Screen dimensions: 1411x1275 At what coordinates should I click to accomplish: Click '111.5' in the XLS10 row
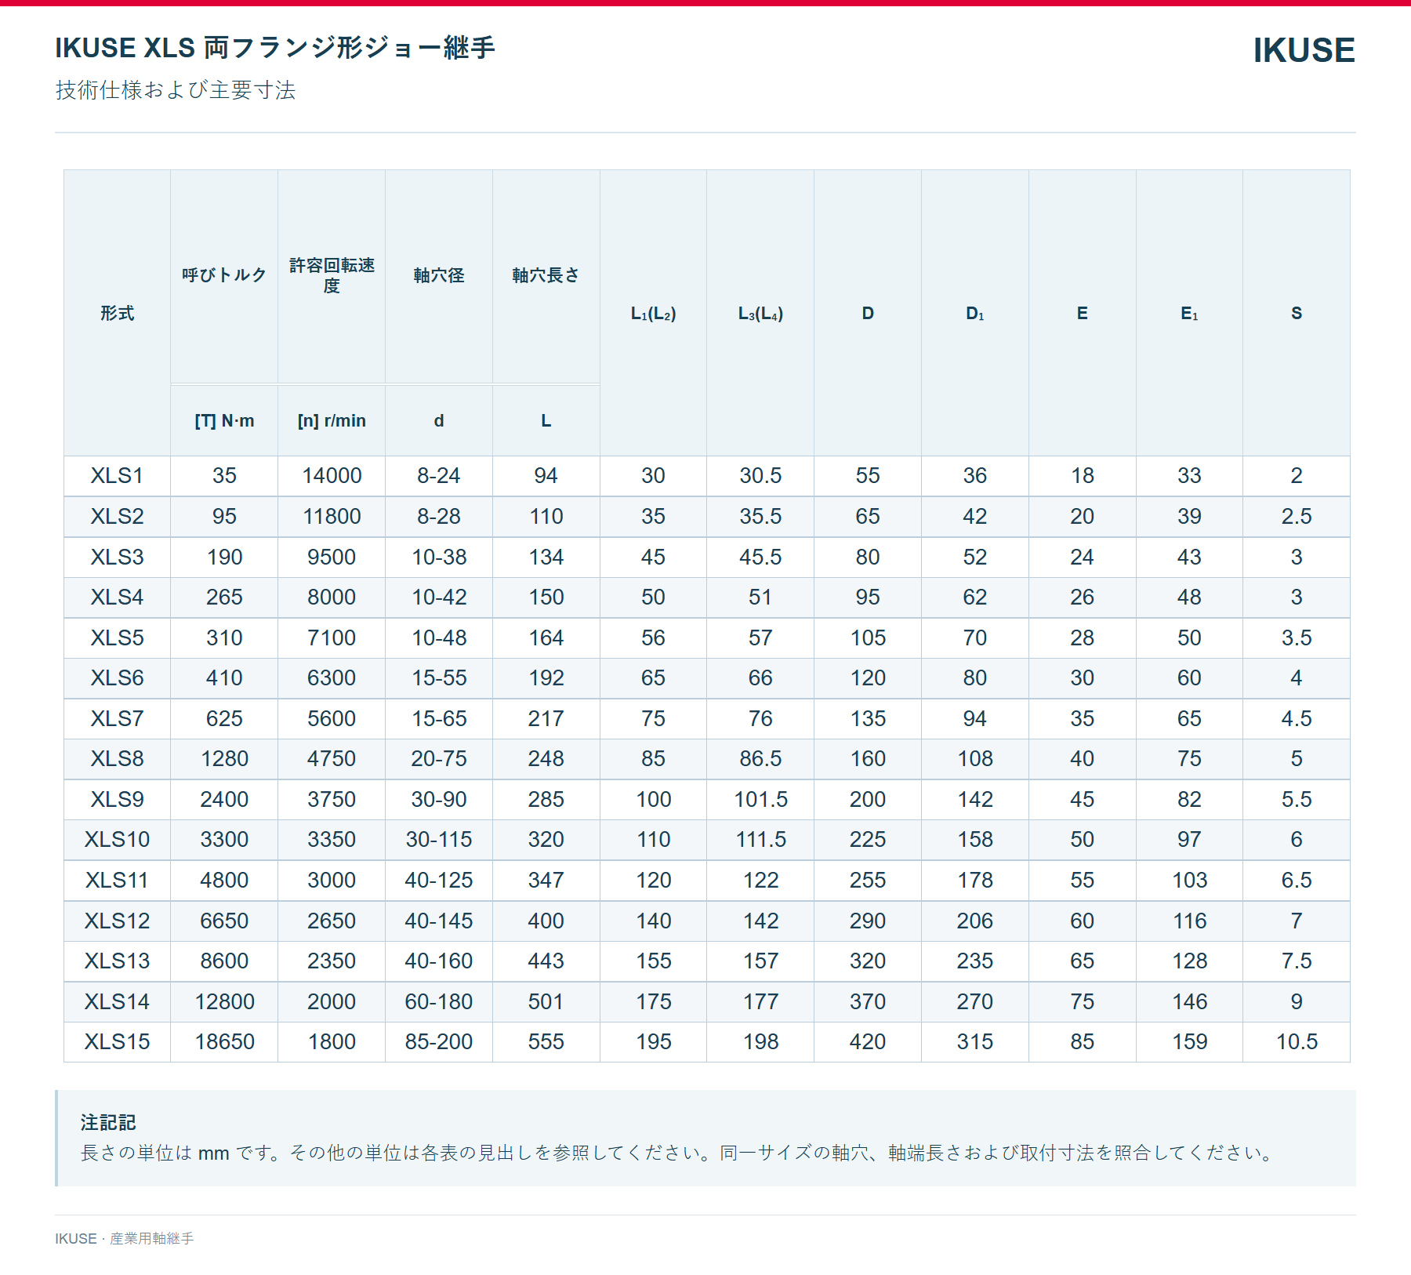(x=760, y=839)
